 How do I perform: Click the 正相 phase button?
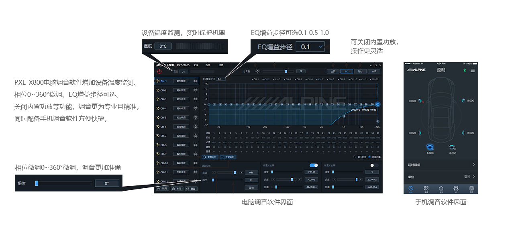[x=251, y=187]
